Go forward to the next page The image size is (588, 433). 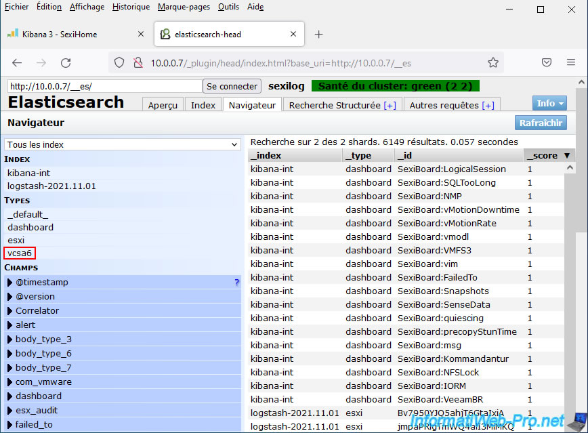pos(41,63)
